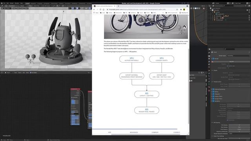
Task: Open the Render Resolution Multiplier dropdown
Action: 239,134
